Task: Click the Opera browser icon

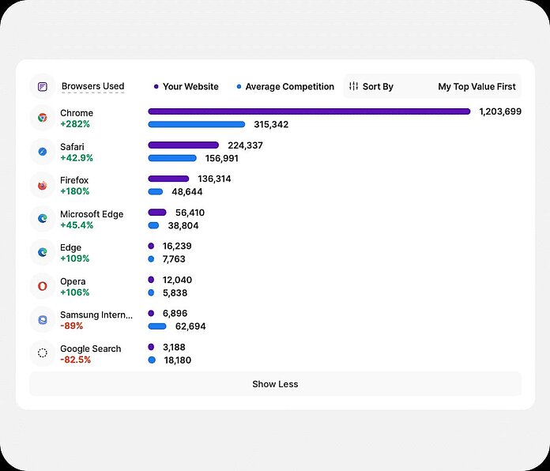Action: coord(43,286)
